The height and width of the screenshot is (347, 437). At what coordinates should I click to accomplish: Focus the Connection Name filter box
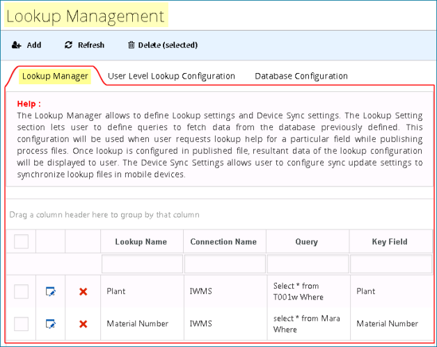click(x=225, y=264)
